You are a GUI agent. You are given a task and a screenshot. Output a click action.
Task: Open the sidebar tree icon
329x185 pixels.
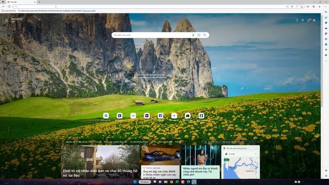pyautogui.click(x=326, y=55)
